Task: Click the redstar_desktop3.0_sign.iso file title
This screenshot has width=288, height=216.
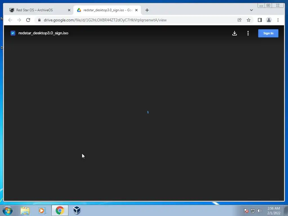Action: point(43,33)
